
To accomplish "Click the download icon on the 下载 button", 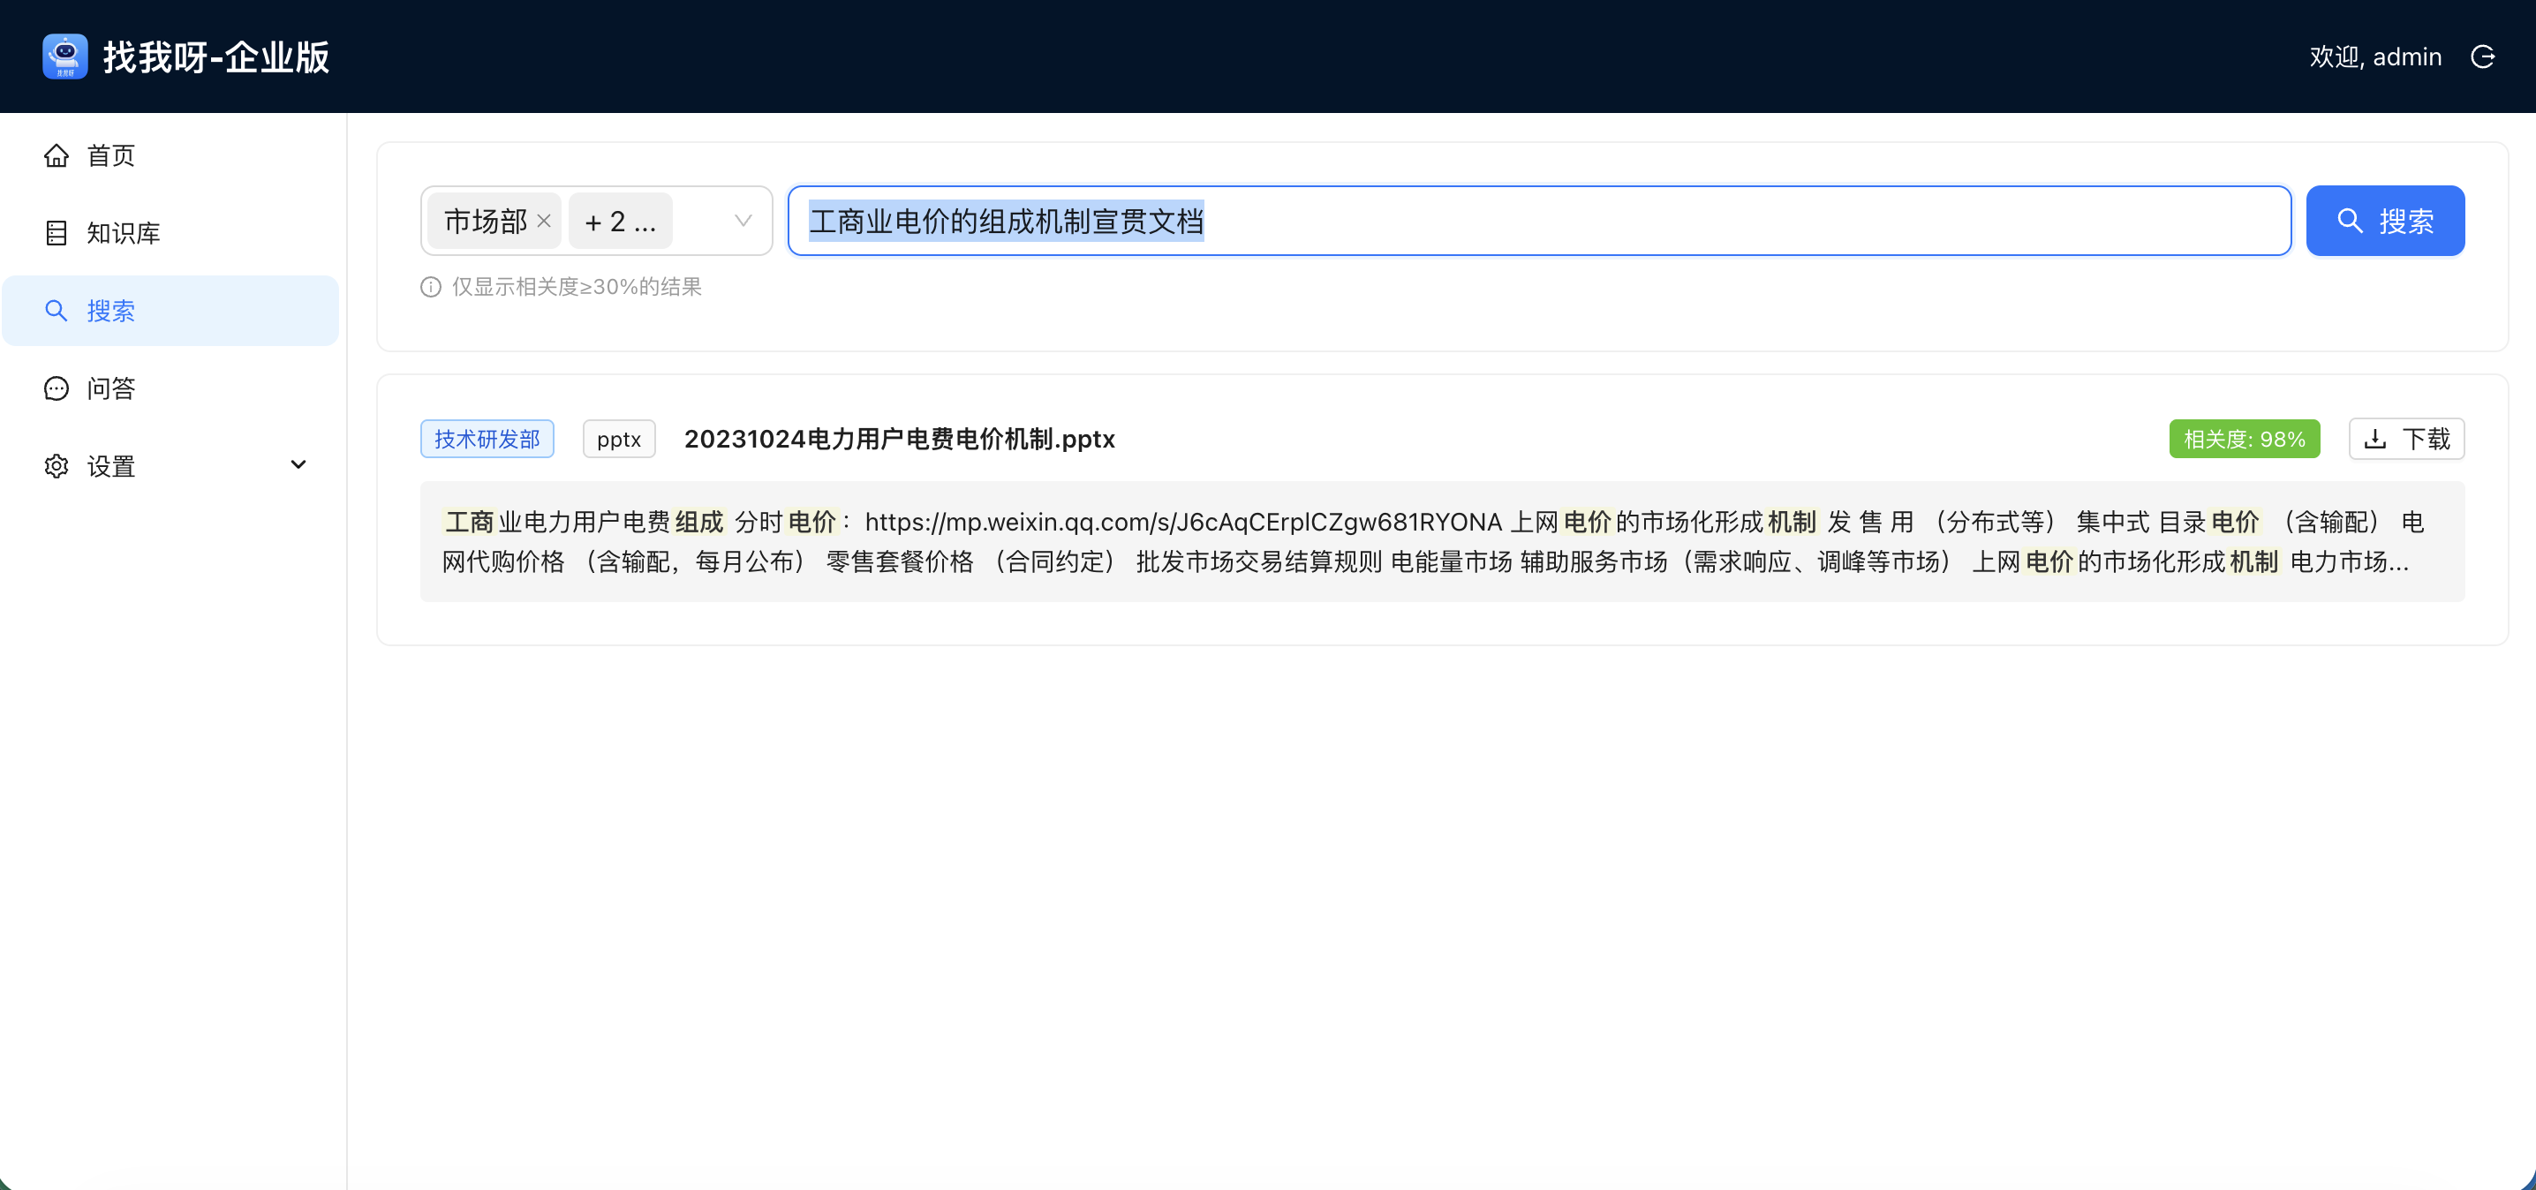I will click(2376, 438).
